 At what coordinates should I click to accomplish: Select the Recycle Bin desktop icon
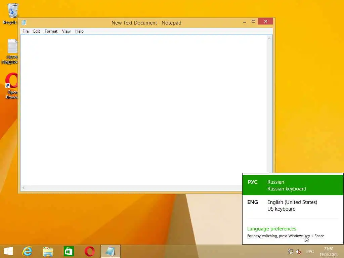(x=11, y=13)
